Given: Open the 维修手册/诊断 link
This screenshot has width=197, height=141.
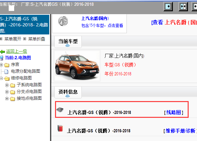Looking at the screenshot, I should 180,131.
